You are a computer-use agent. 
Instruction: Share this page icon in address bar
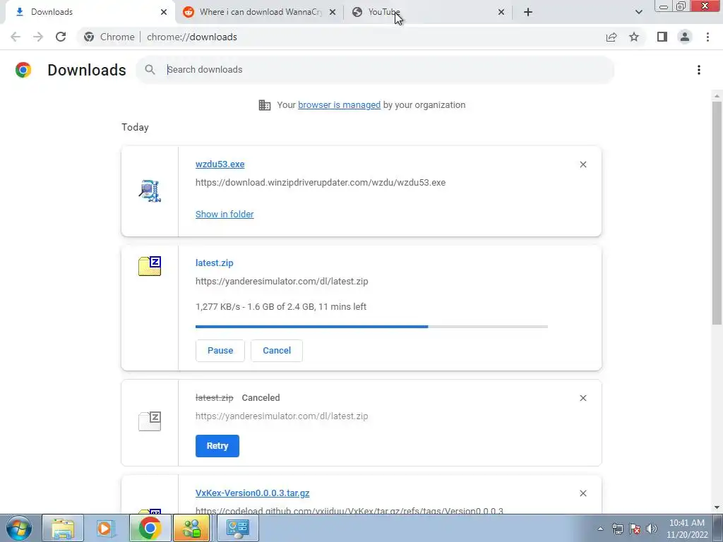pyautogui.click(x=611, y=37)
